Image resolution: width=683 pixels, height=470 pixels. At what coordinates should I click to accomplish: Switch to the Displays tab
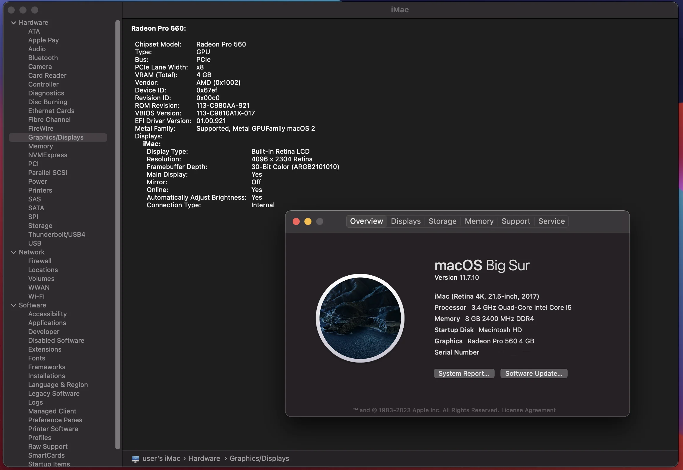406,221
